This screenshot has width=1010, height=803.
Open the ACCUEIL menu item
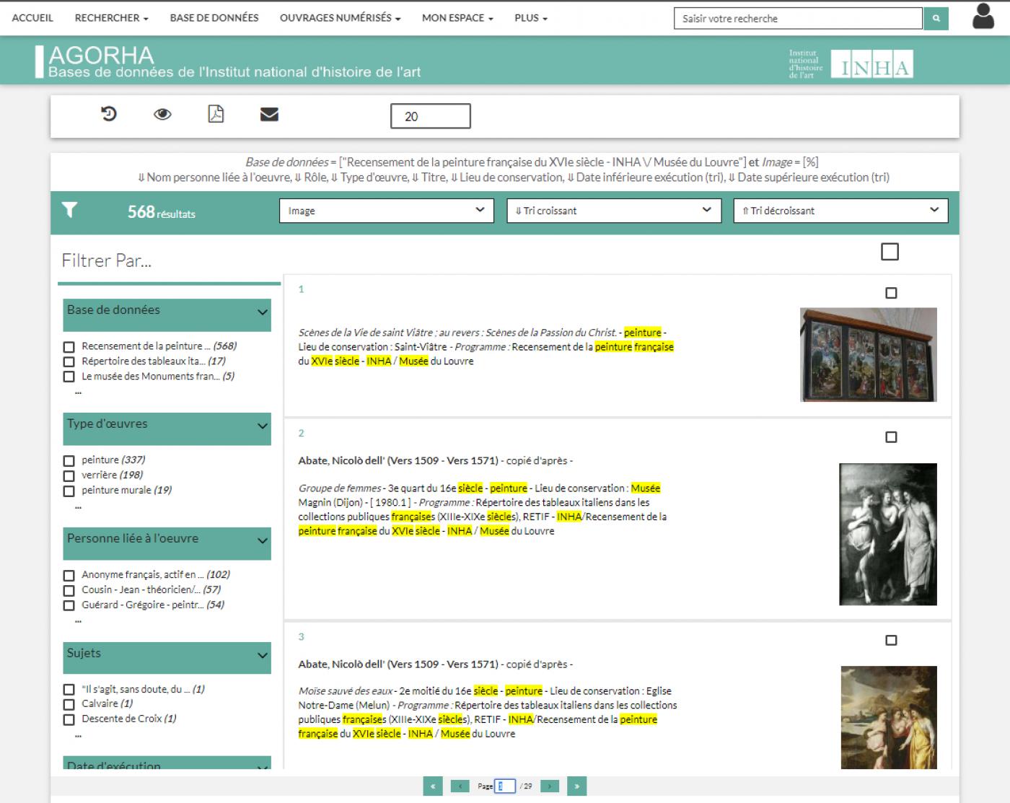tap(32, 18)
